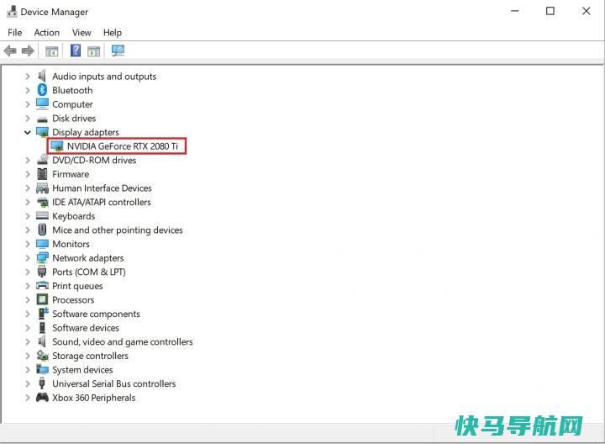Select the Monitors label
Screen dimensions: 605x444
tap(71, 244)
